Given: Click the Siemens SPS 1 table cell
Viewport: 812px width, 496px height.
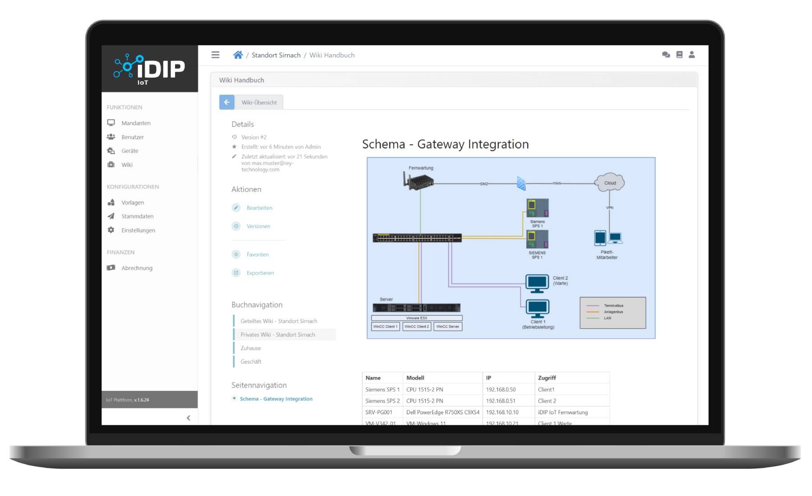Looking at the screenshot, I should point(382,389).
